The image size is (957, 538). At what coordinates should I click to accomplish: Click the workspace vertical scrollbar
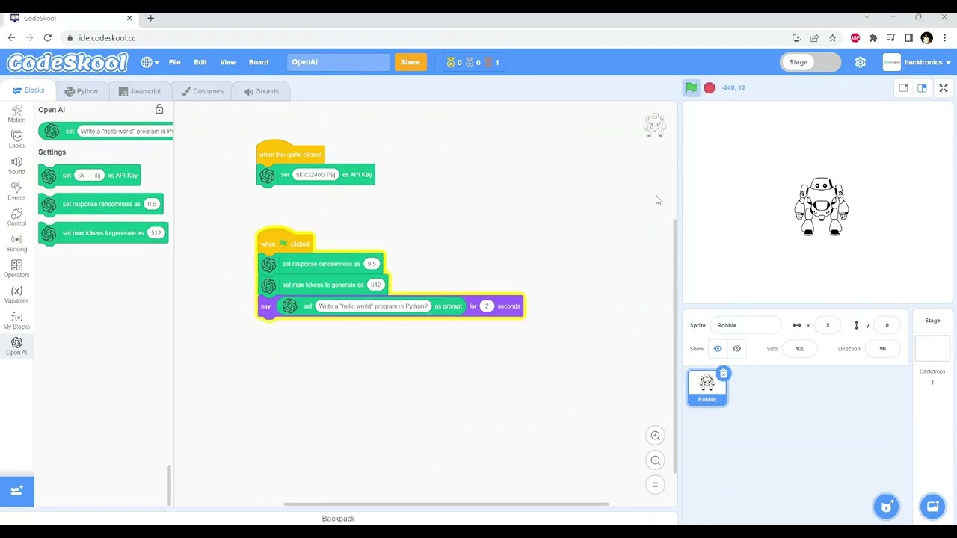coord(674,347)
